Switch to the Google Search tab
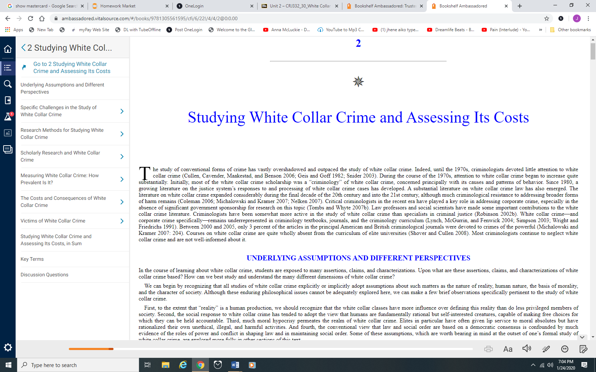Viewport: 596px width, 372px height. point(45,6)
